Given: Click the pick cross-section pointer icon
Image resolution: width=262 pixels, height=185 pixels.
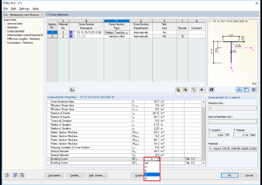Looking at the screenshot, I should 193,89.
